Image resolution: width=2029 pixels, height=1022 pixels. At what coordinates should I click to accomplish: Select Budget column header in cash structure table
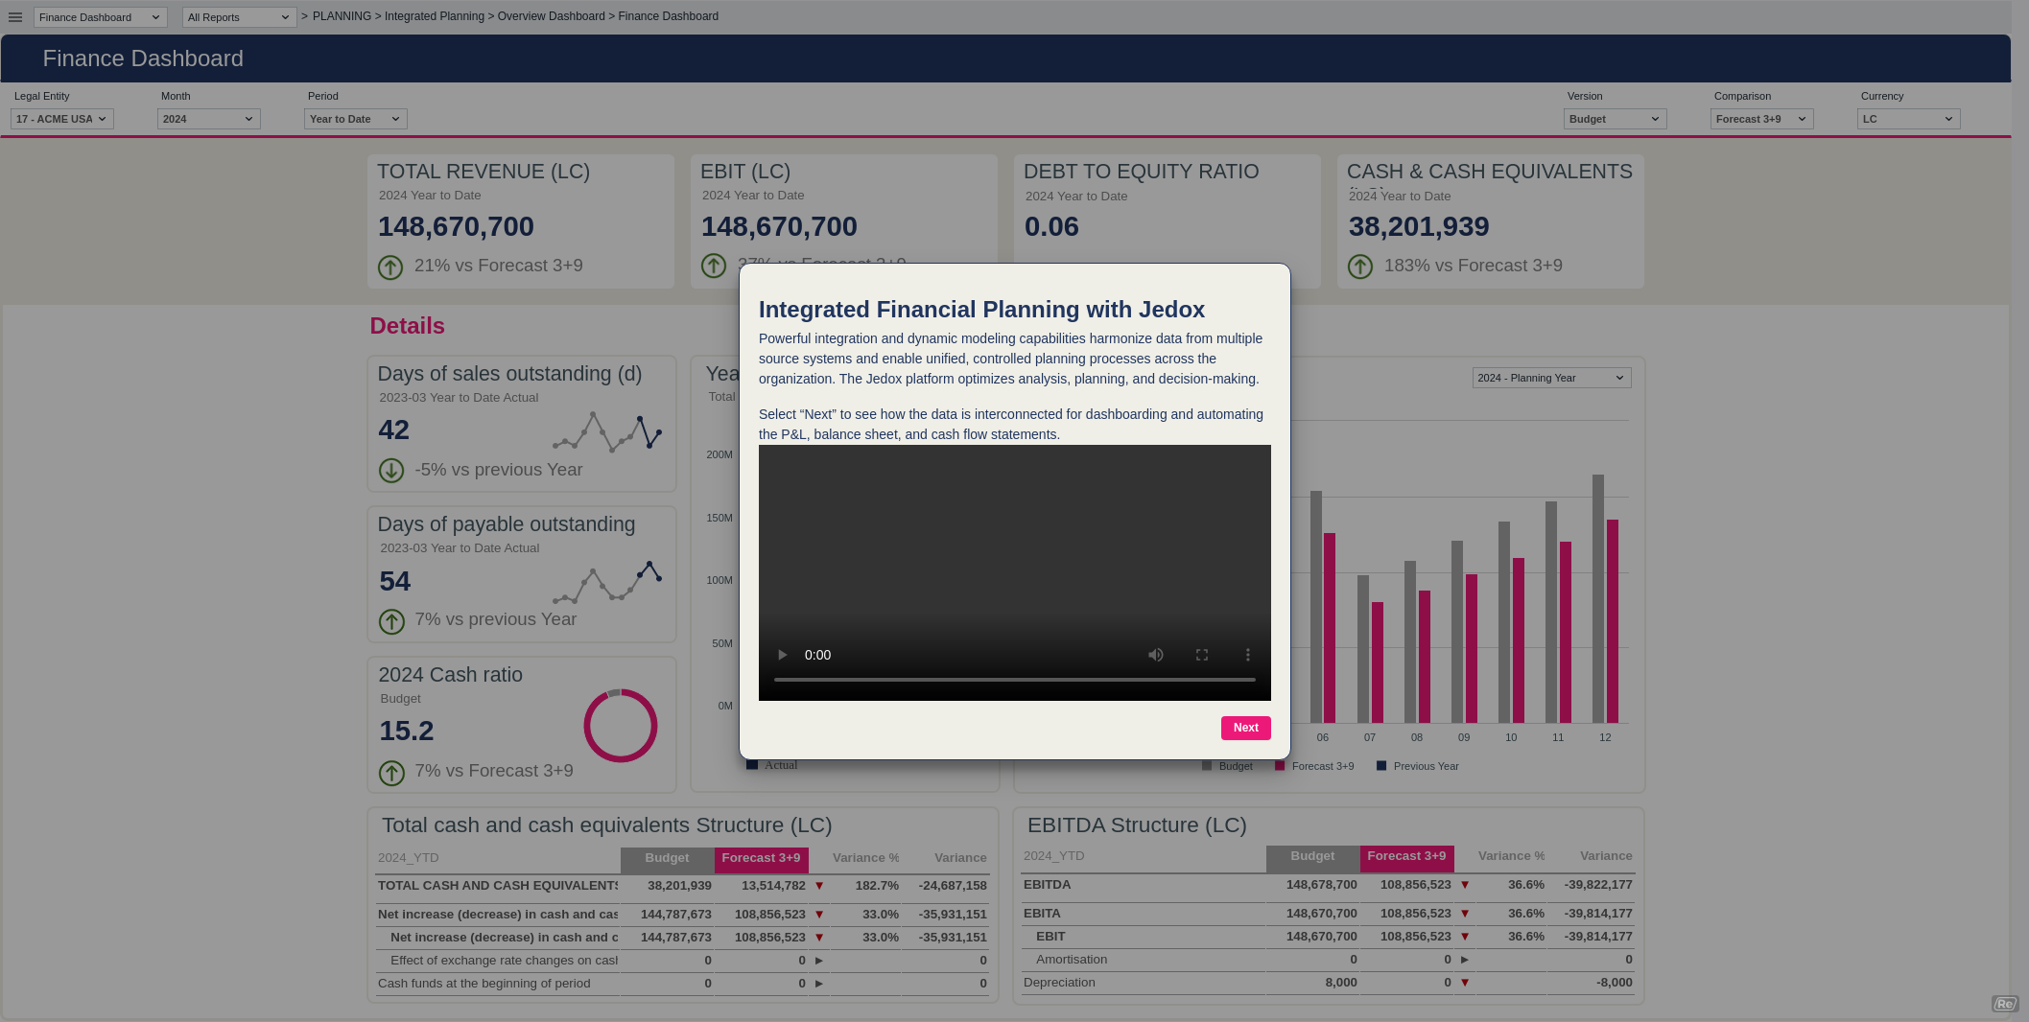[667, 858]
